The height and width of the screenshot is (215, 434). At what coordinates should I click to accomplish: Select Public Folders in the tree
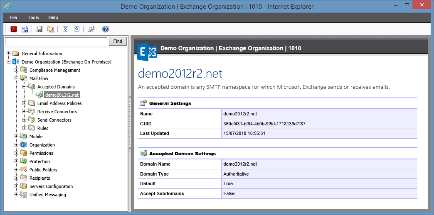click(44, 170)
